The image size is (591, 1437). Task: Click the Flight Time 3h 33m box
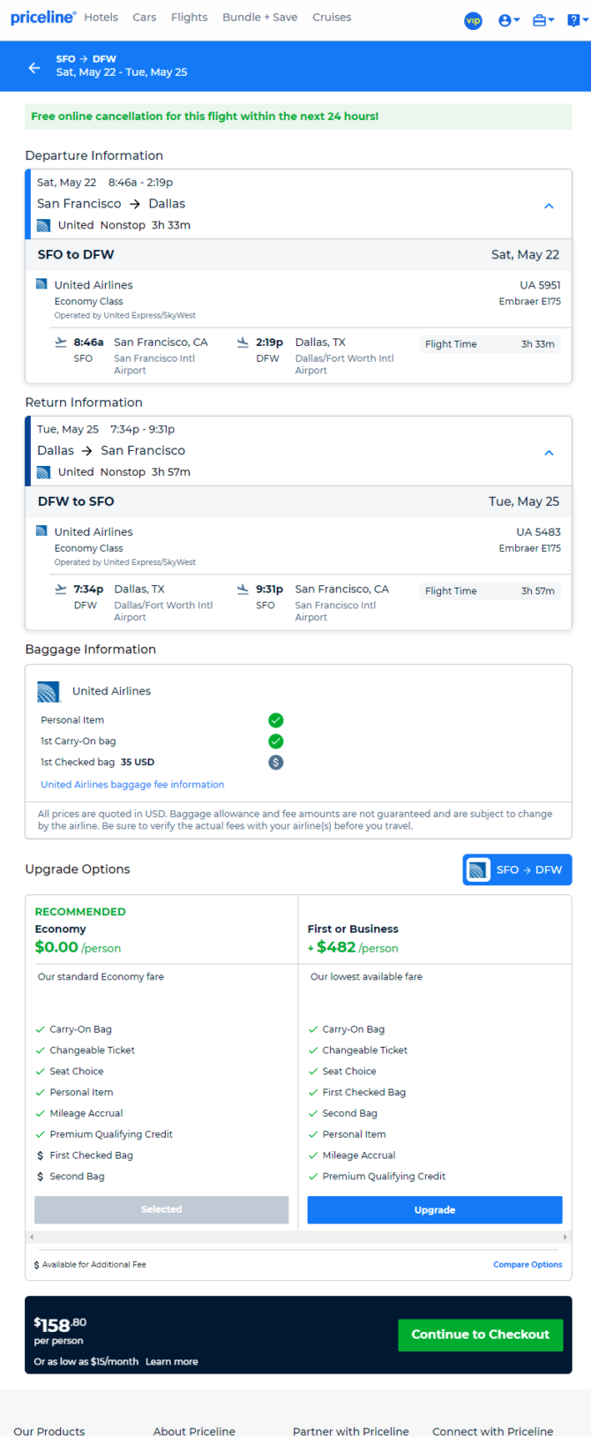(490, 344)
